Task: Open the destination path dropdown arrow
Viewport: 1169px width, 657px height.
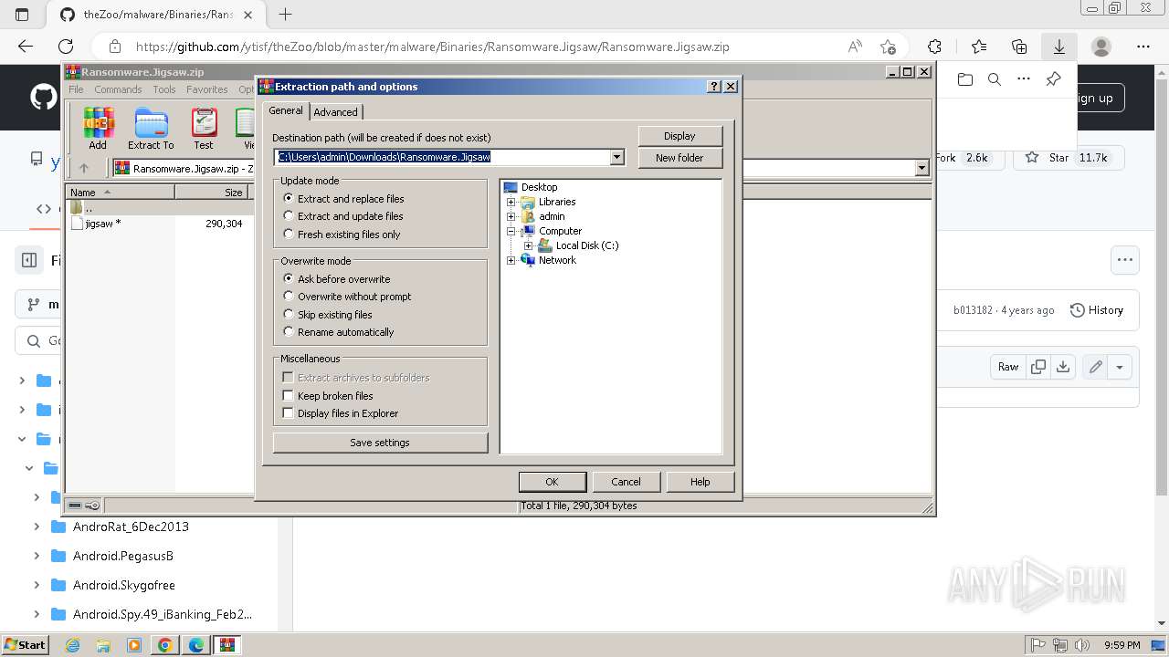Action: coord(616,157)
